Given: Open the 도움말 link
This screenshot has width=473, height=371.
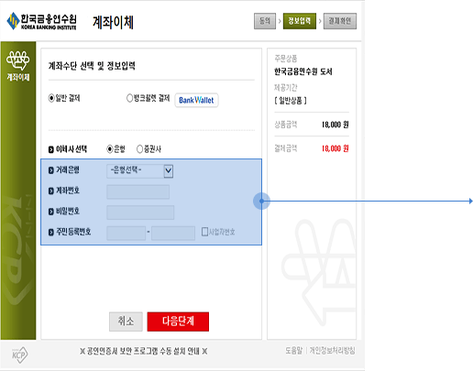Looking at the screenshot, I should pos(293,351).
